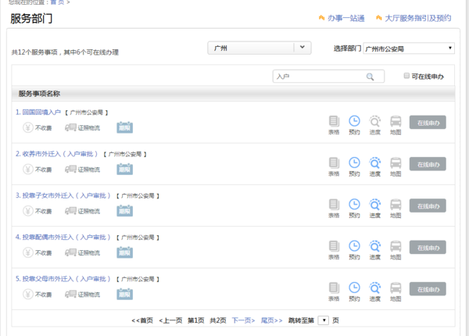Jump to 尾页 in pagination
The height and width of the screenshot is (336, 469).
pos(271,320)
